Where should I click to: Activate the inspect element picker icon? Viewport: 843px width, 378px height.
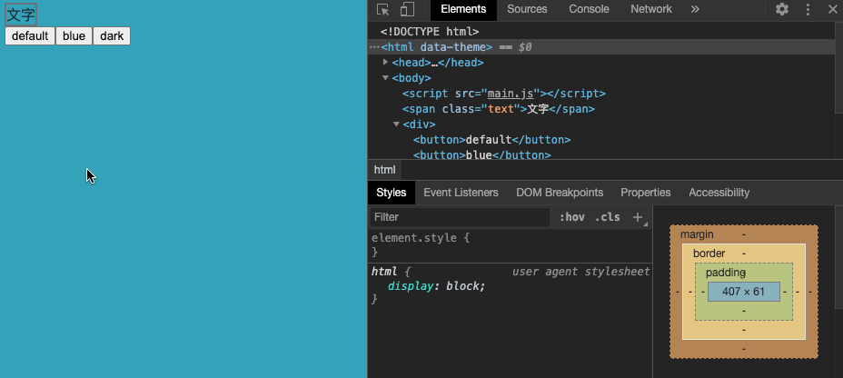click(382, 9)
